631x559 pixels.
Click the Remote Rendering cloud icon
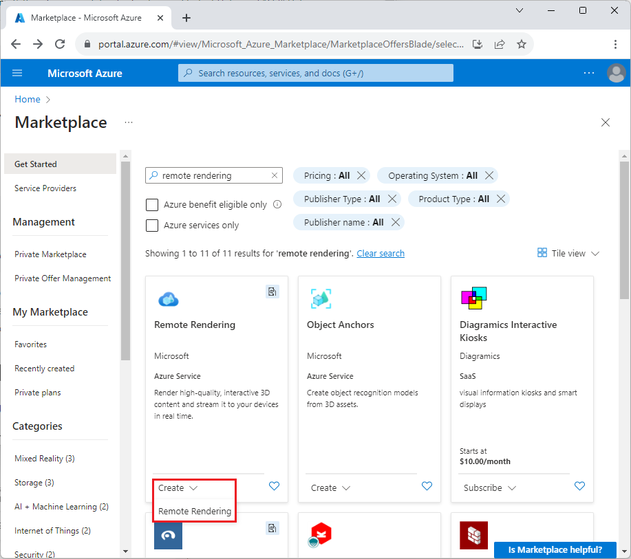(168, 299)
